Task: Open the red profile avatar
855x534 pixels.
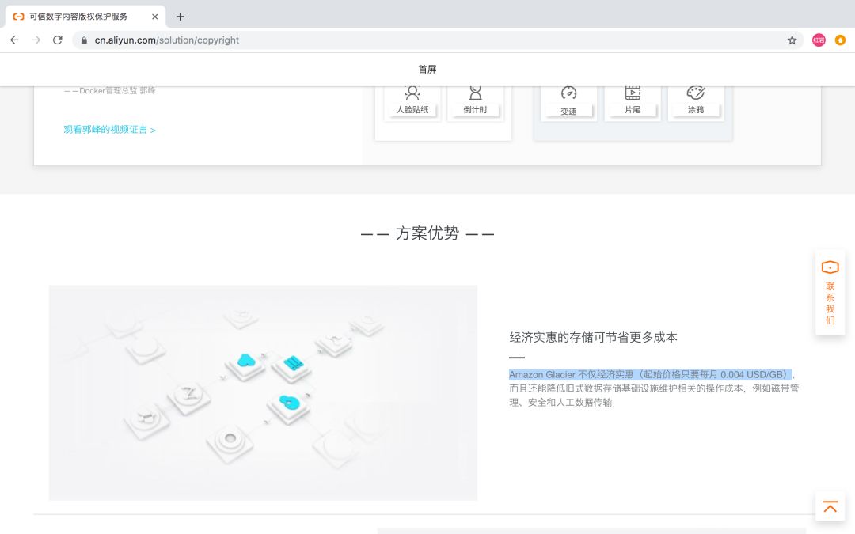Action: pos(819,40)
